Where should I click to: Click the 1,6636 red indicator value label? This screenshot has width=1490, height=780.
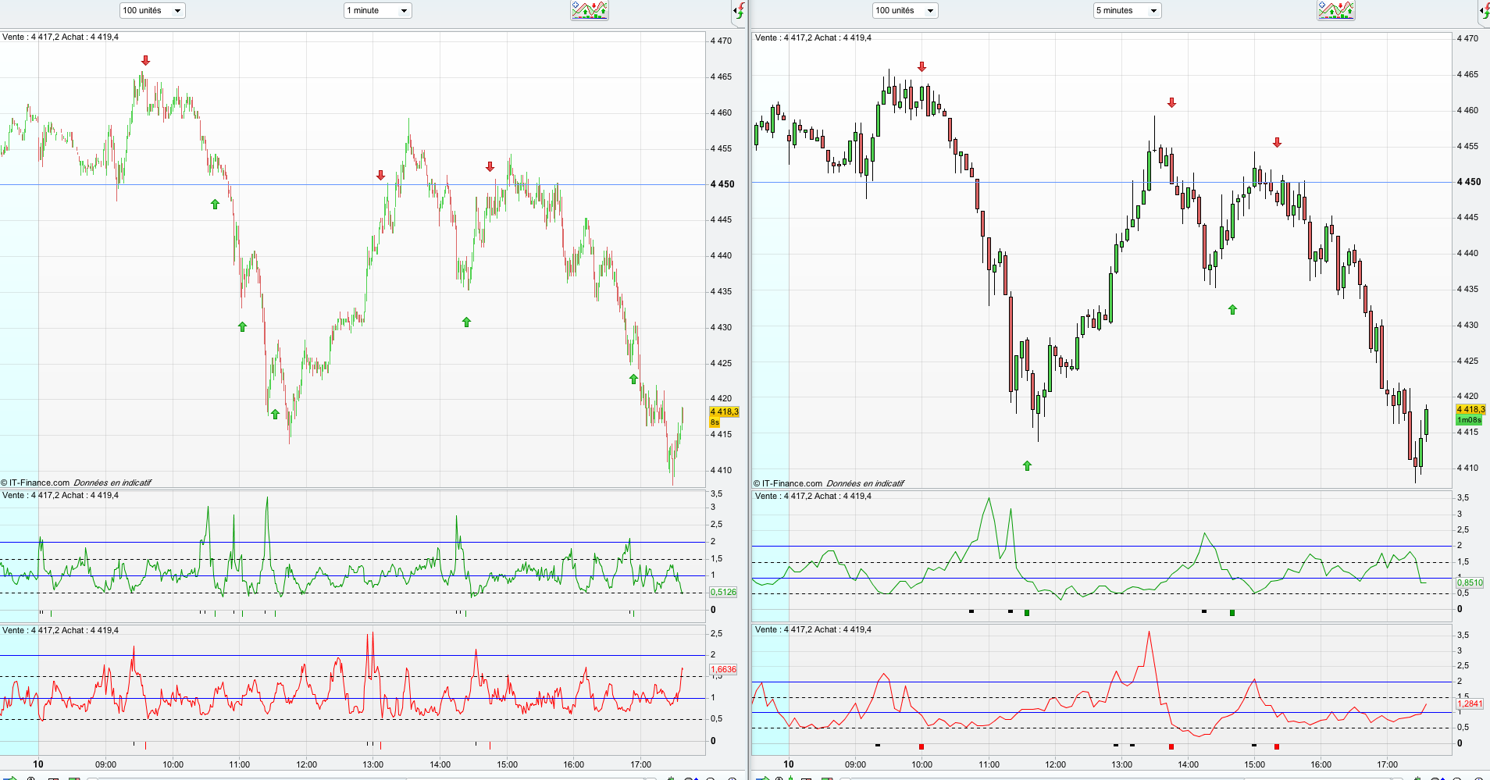point(723,669)
